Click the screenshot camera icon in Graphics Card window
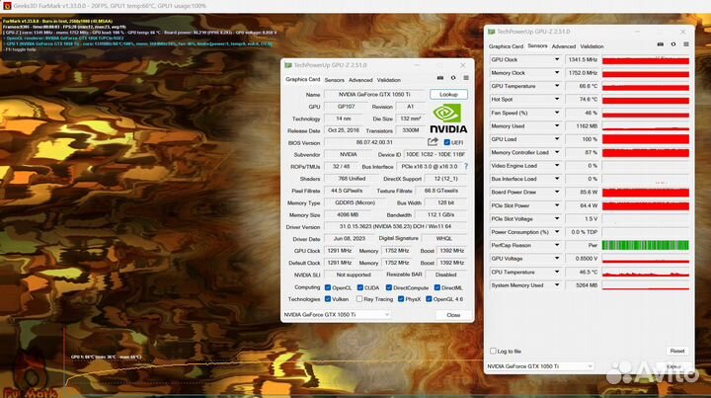711x398 pixels. 439,78
